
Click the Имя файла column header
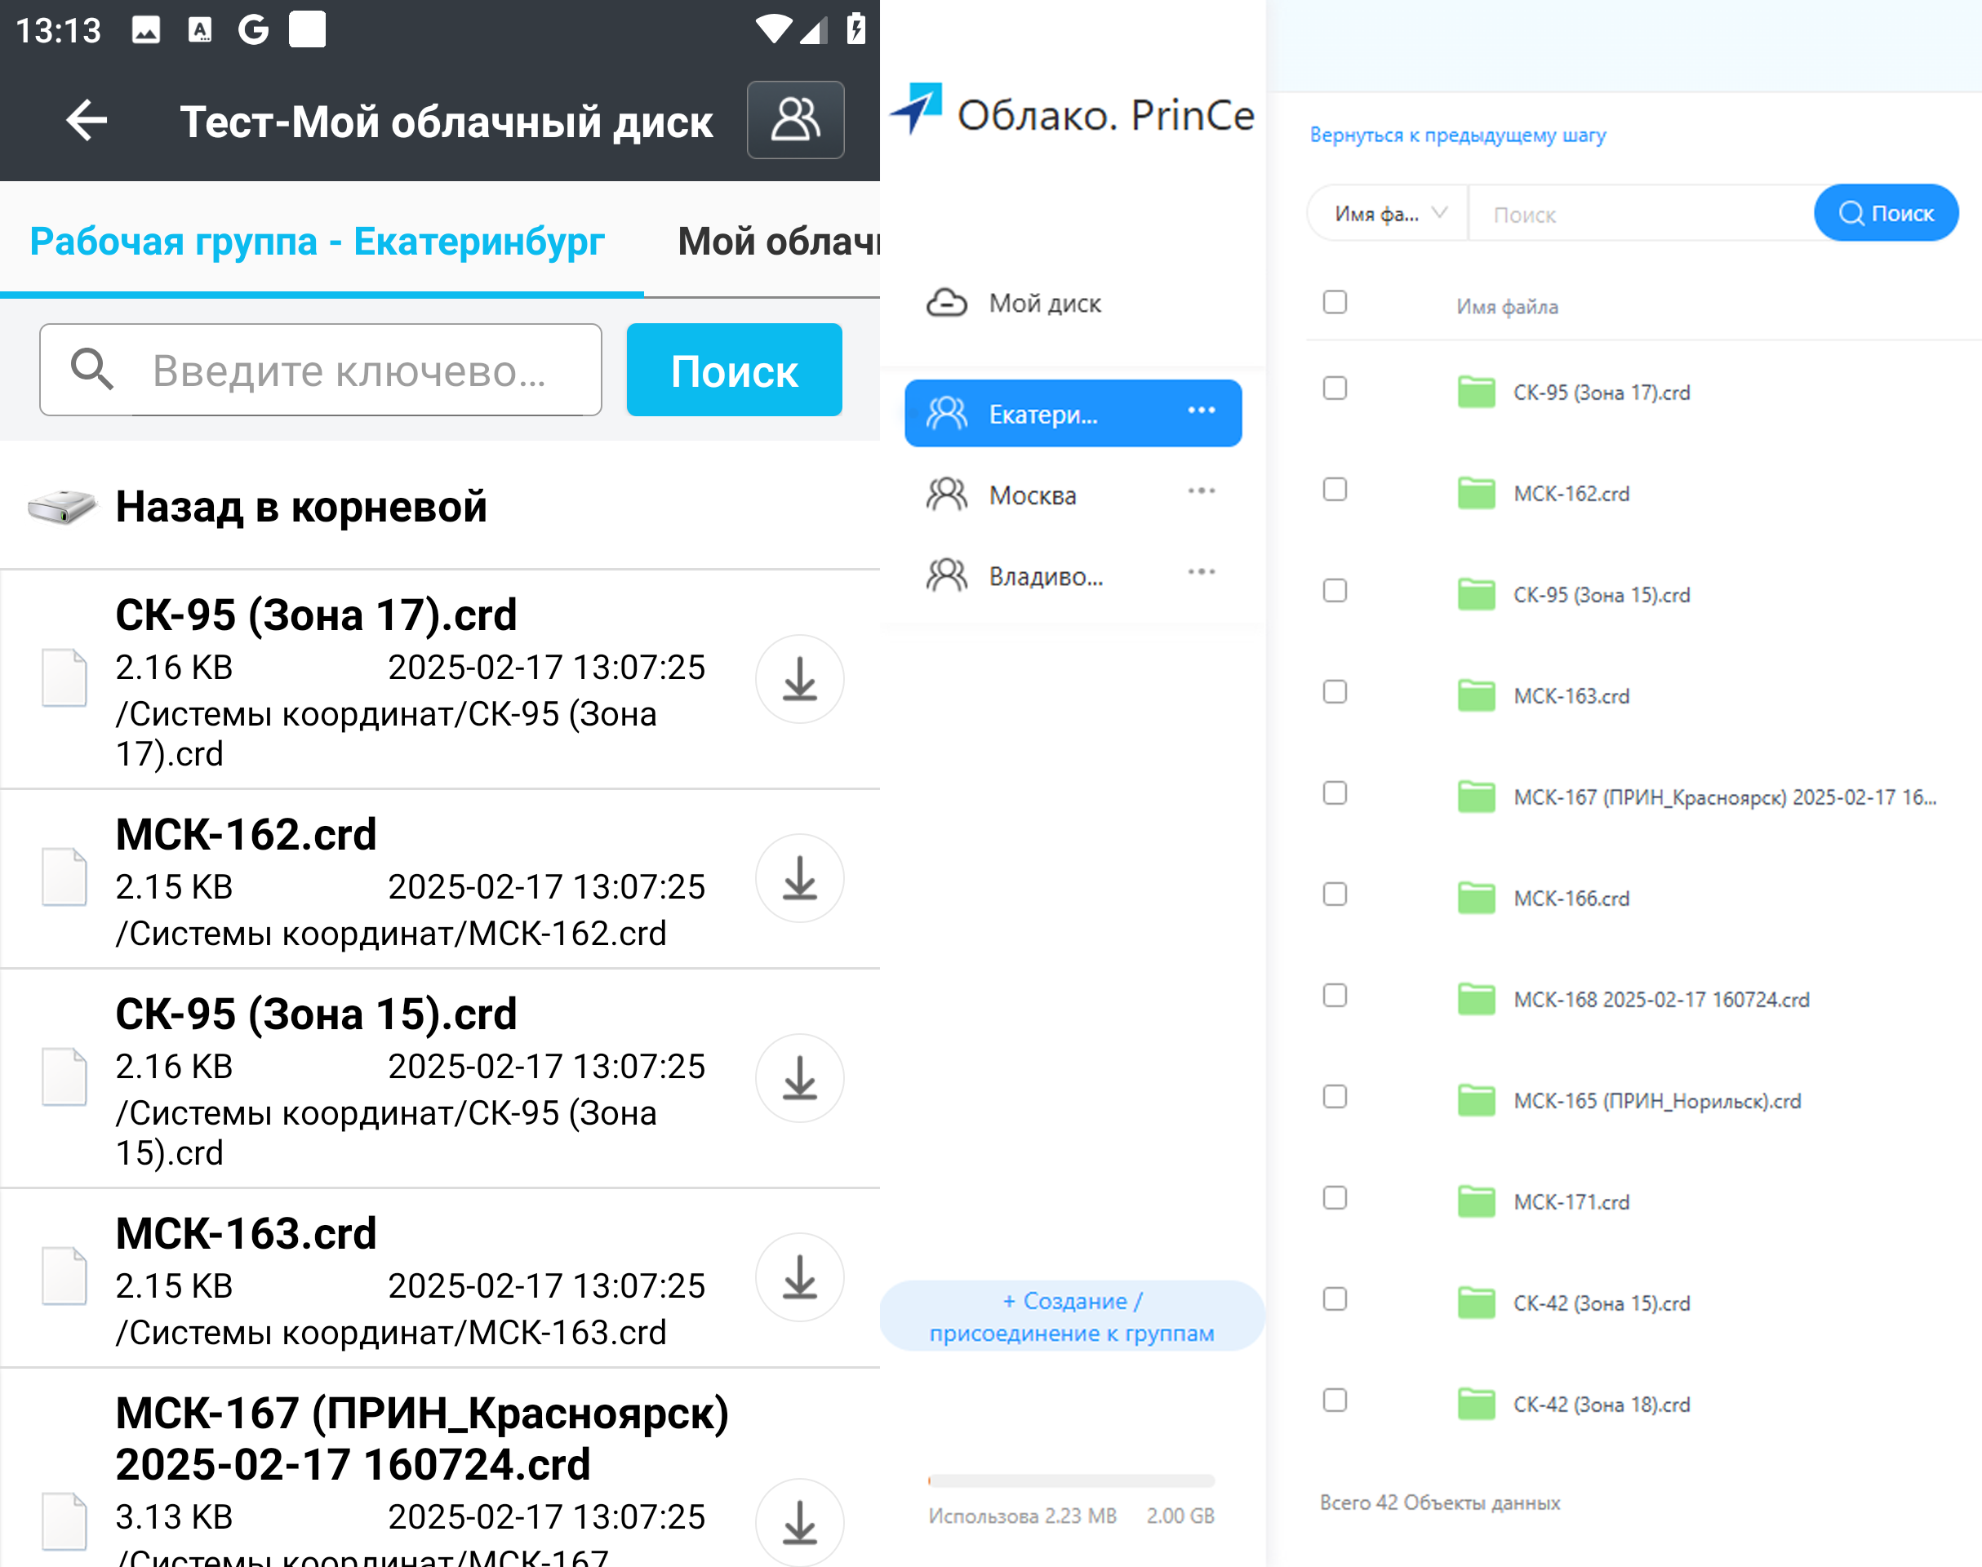(x=1507, y=306)
